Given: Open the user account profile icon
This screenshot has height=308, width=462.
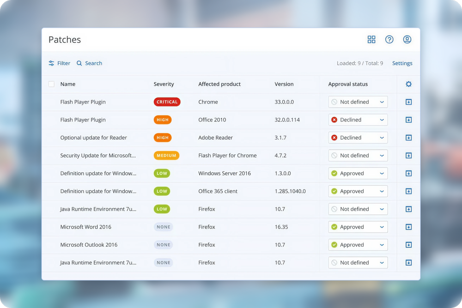Looking at the screenshot, I should click(x=407, y=40).
